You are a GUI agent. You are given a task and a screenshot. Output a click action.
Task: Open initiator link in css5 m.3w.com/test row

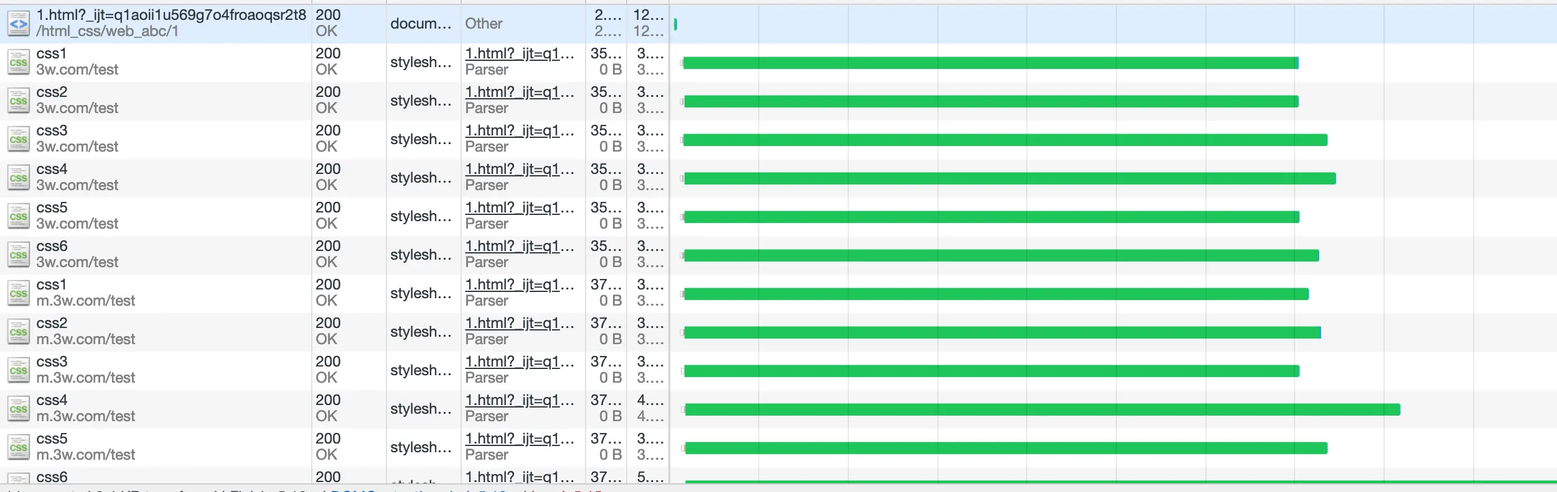pyautogui.click(x=520, y=439)
